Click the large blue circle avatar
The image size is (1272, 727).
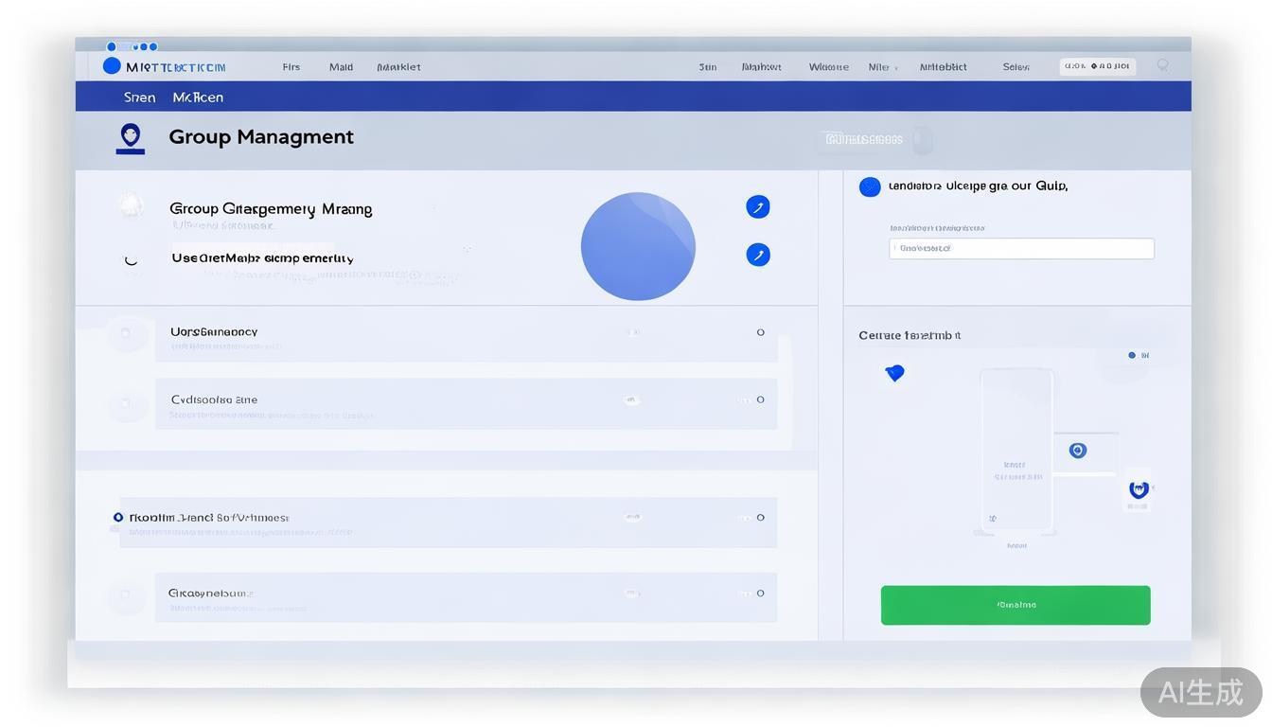click(638, 246)
